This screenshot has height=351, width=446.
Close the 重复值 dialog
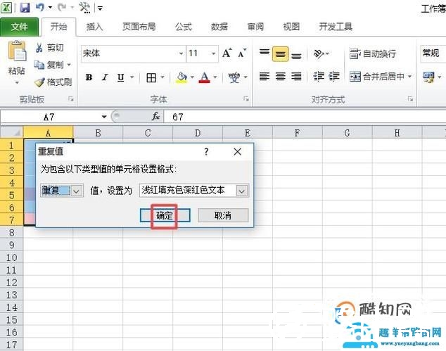[x=238, y=152]
